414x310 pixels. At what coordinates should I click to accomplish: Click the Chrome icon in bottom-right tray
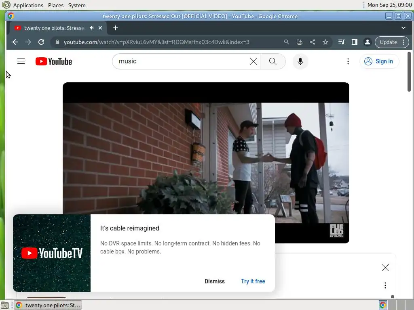pyautogui.click(x=382, y=305)
